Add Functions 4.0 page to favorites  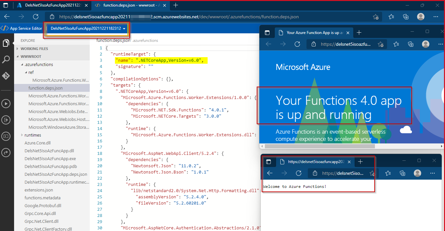pyautogui.click(x=380, y=44)
